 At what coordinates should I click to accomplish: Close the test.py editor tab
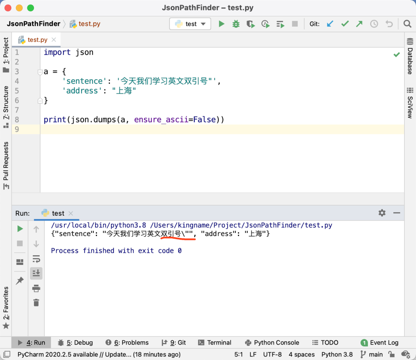pyautogui.click(x=54, y=40)
